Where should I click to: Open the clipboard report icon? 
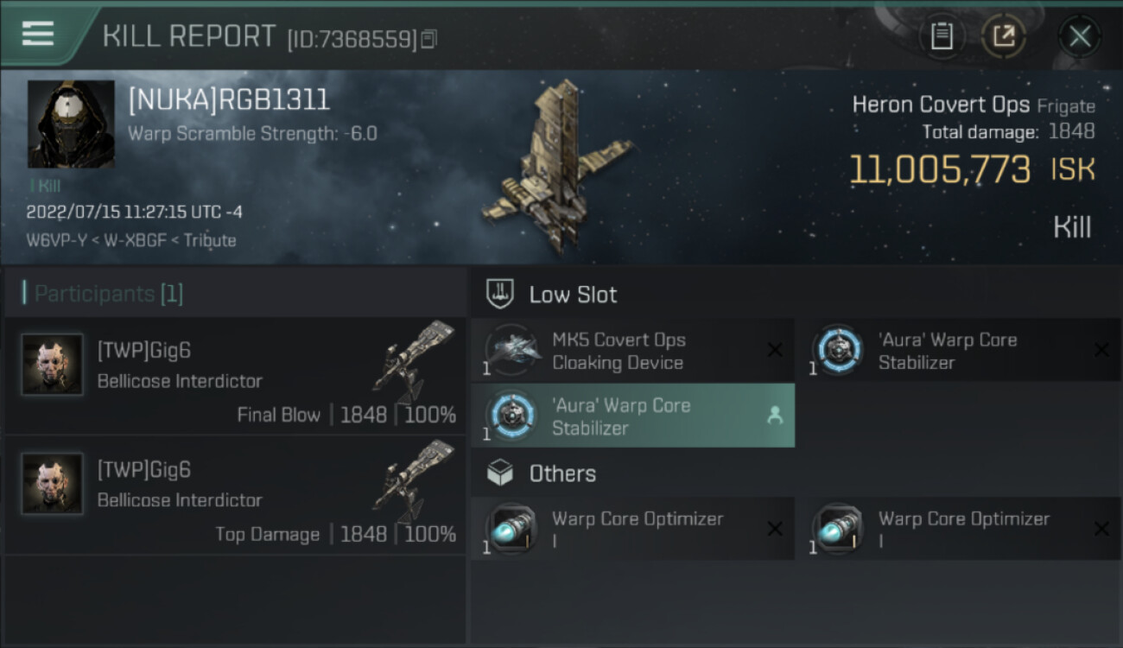[942, 36]
